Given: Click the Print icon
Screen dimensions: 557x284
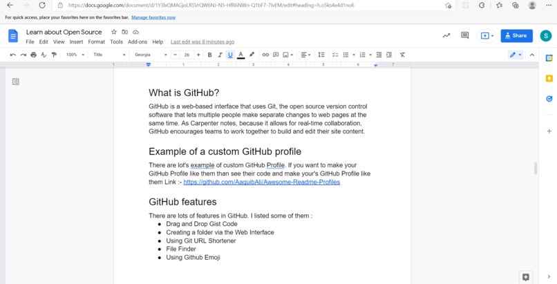Looking at the screenshot, I should (x=33, y=55).
